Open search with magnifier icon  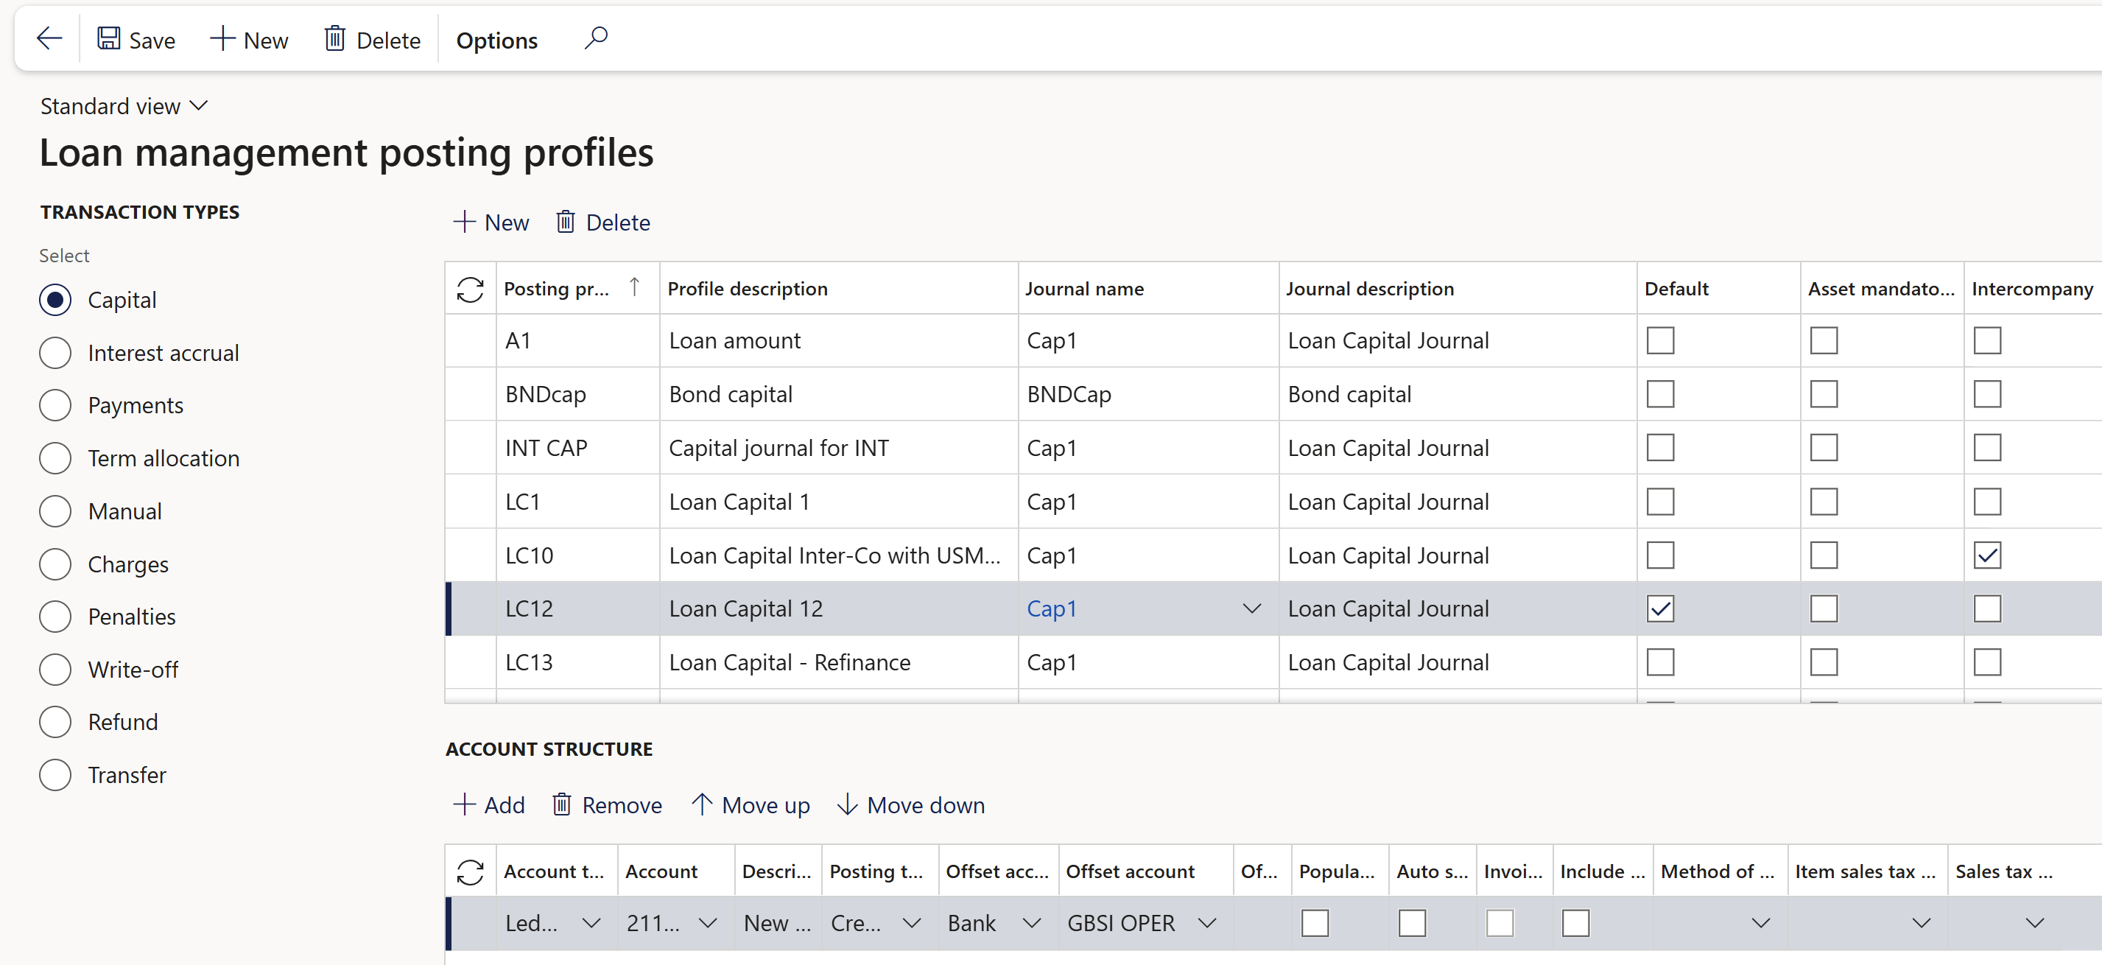pos(596,38)
